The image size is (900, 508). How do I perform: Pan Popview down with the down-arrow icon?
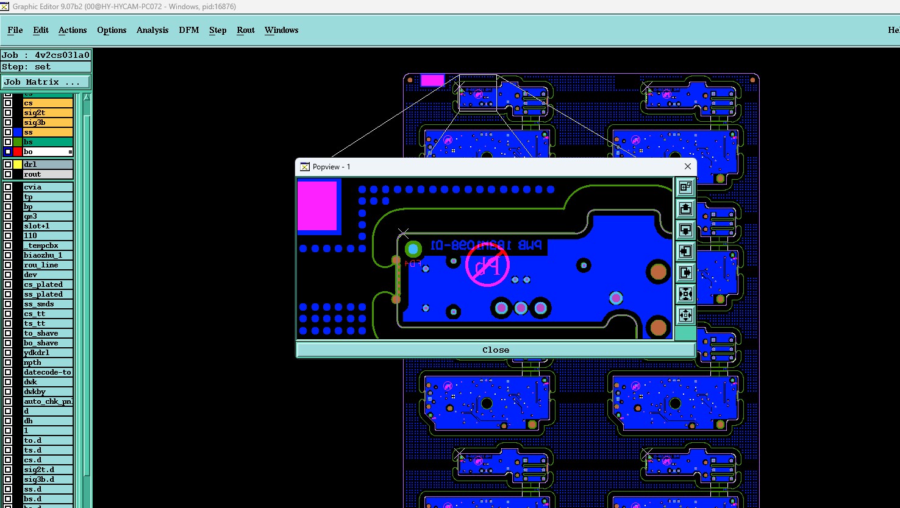coord(685,230)
